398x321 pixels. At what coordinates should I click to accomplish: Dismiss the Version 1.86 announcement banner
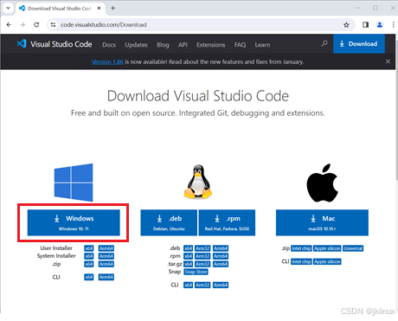pos(388,61)
